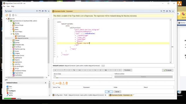Click the Event Filters funnel icon
The width and height of the screenshot is (186, 104).
(x=13, y=31)
